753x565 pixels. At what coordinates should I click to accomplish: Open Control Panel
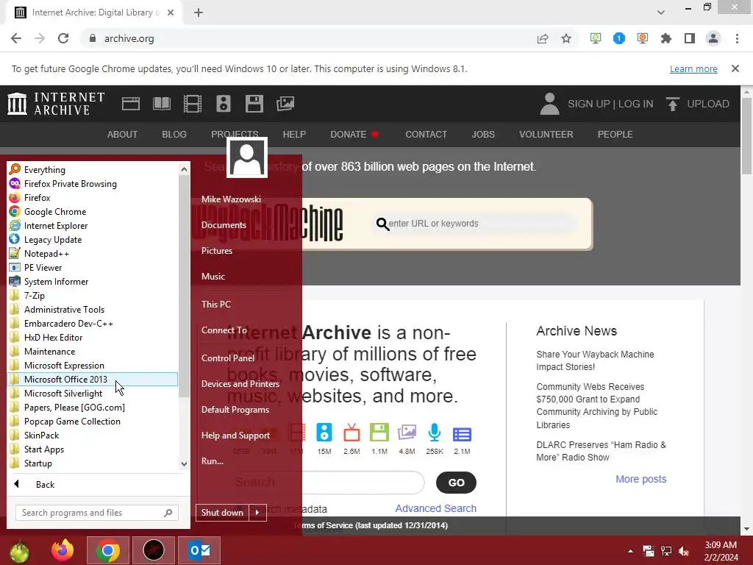click(x=228, y=358)
